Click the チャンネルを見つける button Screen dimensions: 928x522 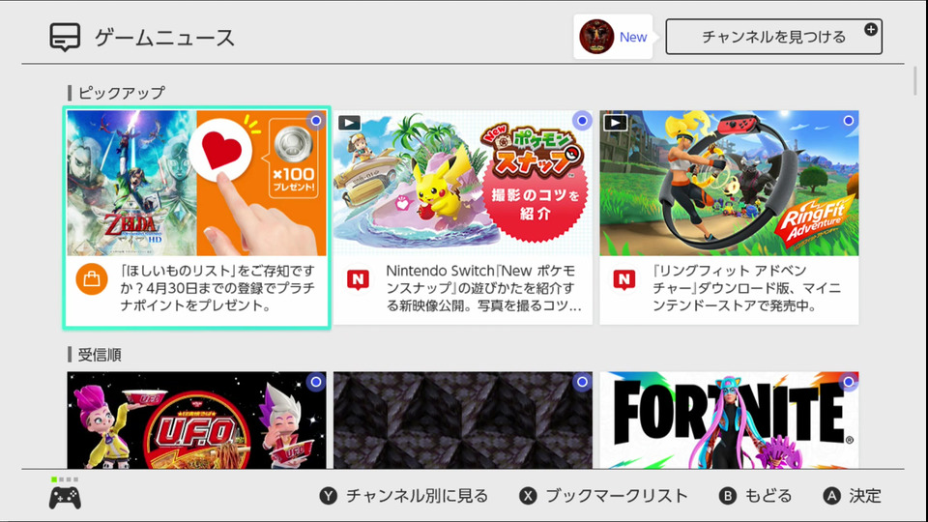click(x=773, y=37)
